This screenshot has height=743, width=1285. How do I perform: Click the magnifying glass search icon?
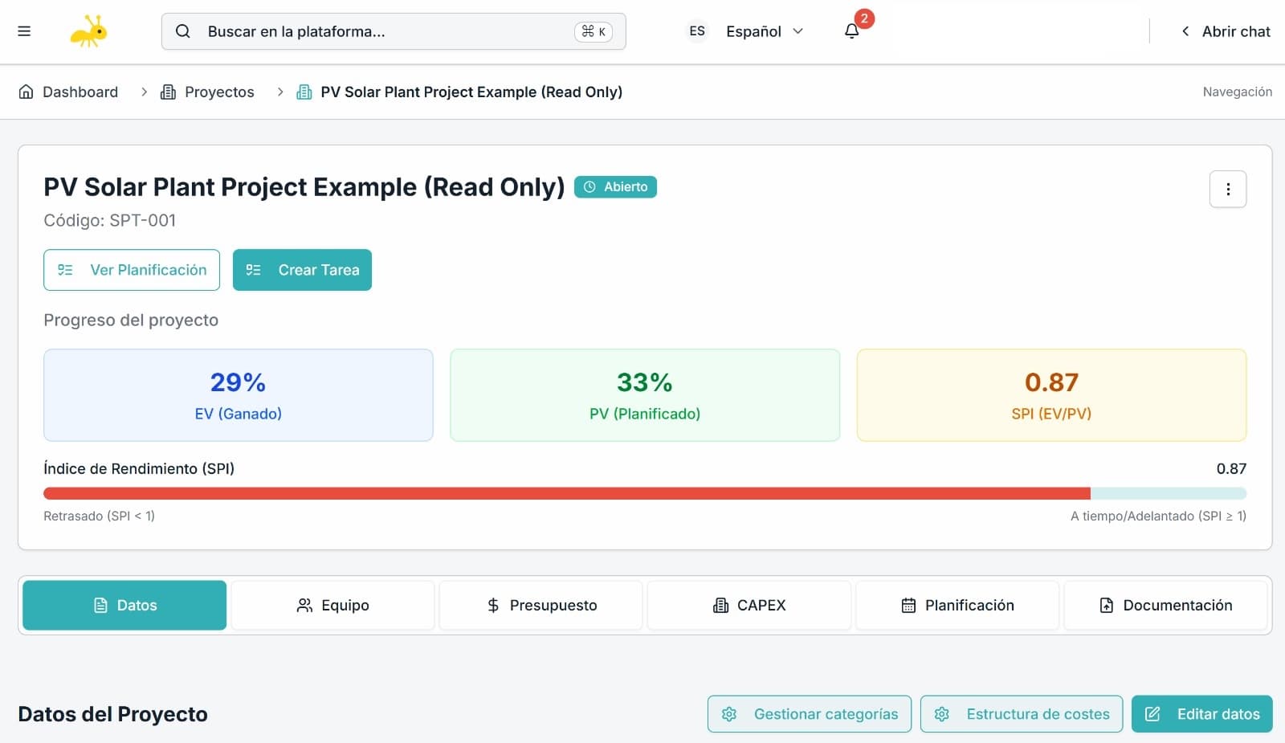click(x=183, y=31)
